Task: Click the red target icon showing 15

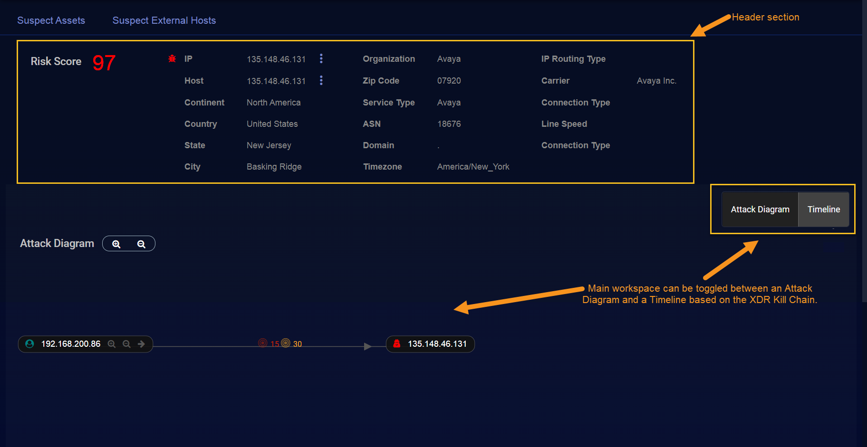Action: pos(263,343)
